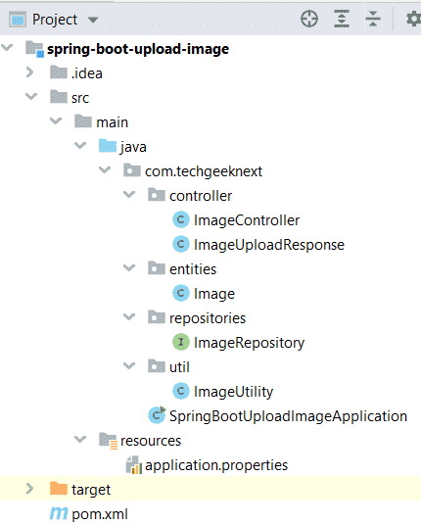Image resolution: width=421 pixels, height=525 pixels.
Task: Collapse the src folder
Action: click(31, 97)
